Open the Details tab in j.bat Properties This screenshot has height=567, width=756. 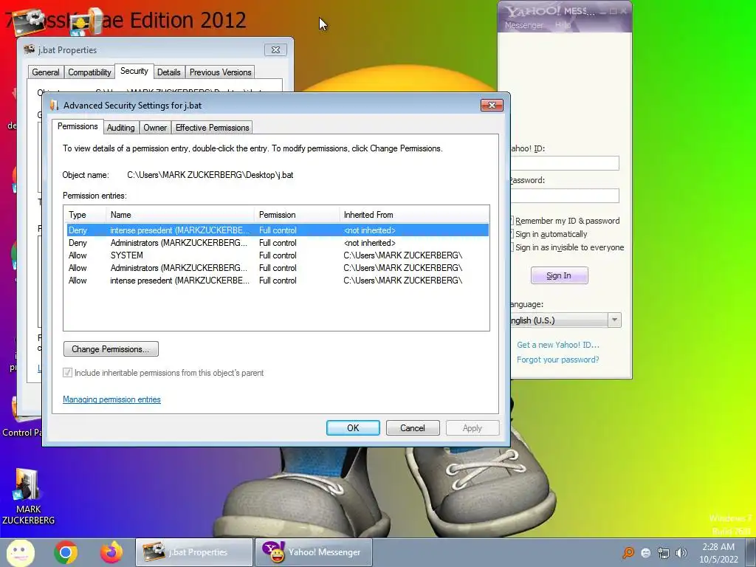pos(169,72)
